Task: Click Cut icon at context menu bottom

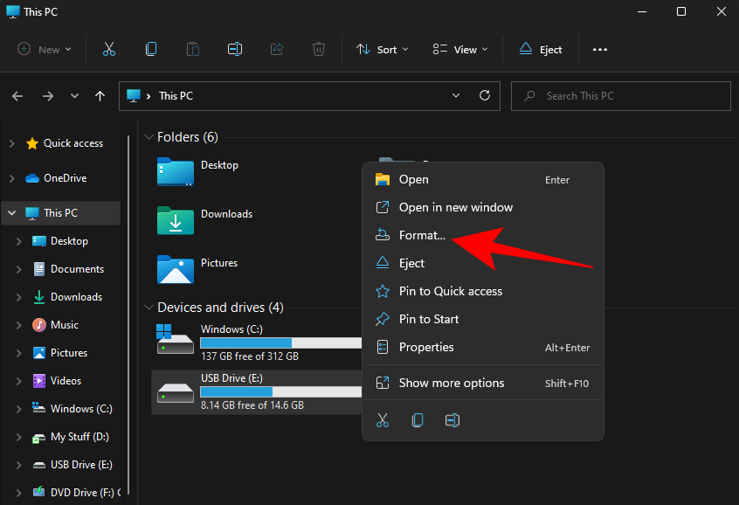Action: tap(383, 420)
